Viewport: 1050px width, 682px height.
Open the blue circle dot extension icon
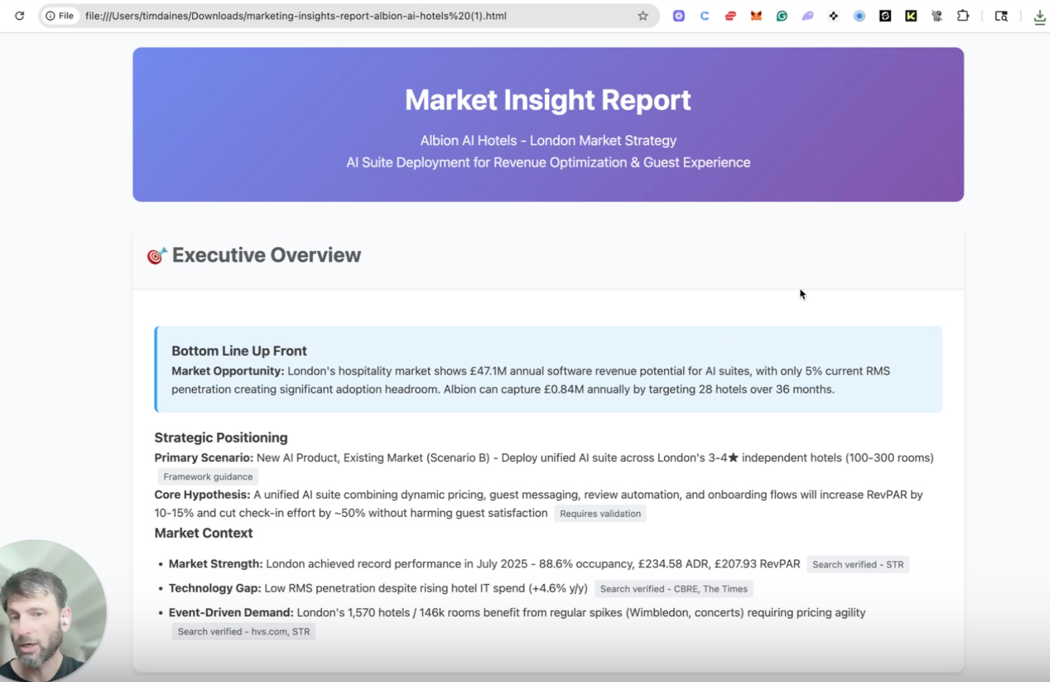859,16
